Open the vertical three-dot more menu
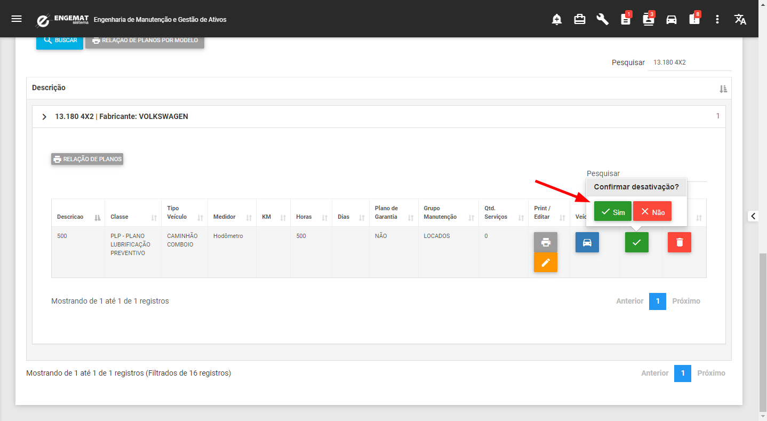Screen dimensions: 767x421 (x=717, y=19)
